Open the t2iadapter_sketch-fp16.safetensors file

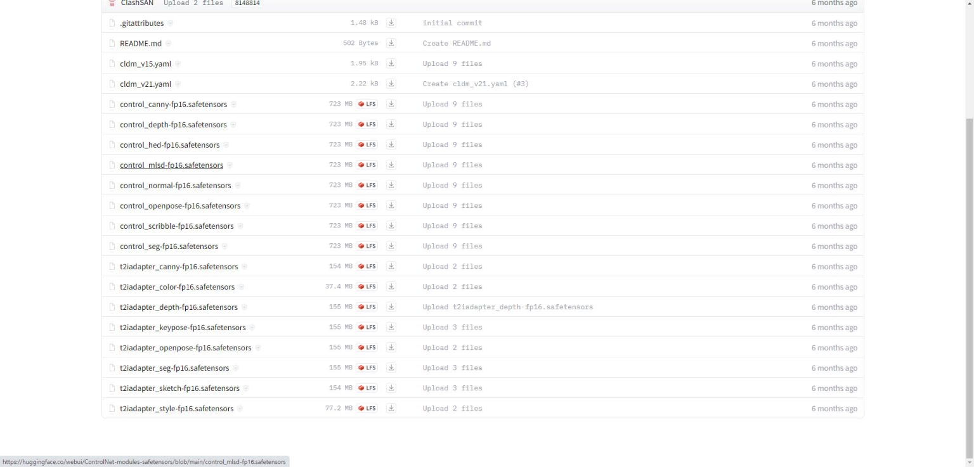(x=179, y=388)
